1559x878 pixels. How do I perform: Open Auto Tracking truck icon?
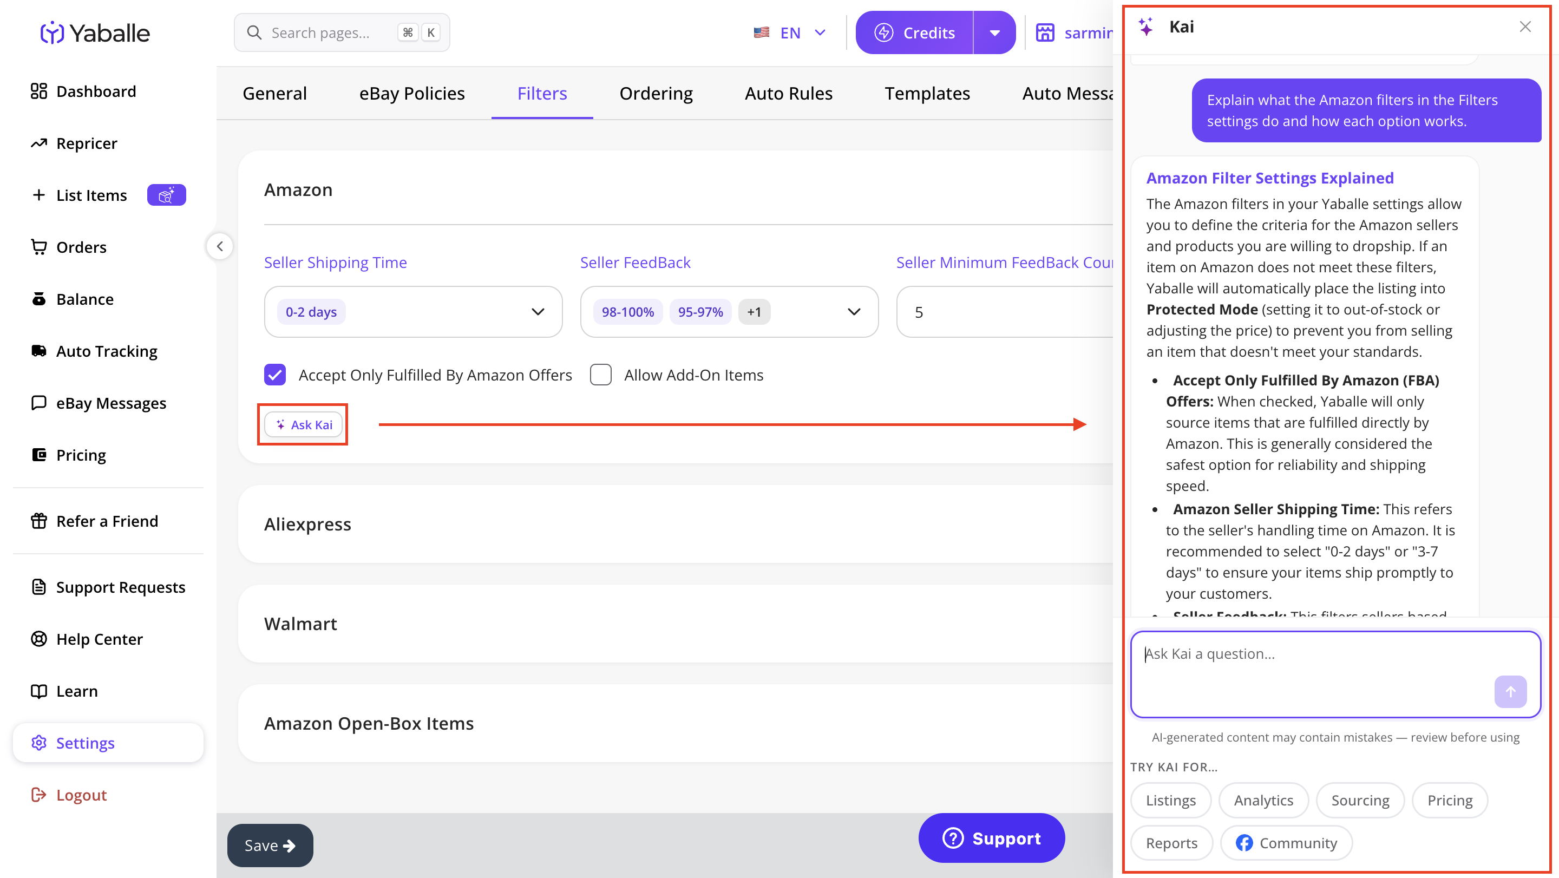[x=39, y=351]
